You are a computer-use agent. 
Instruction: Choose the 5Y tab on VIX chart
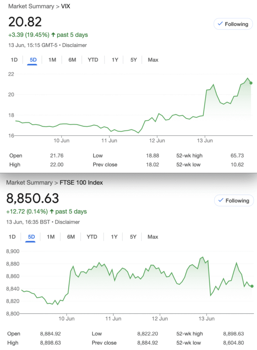[134, 60]
